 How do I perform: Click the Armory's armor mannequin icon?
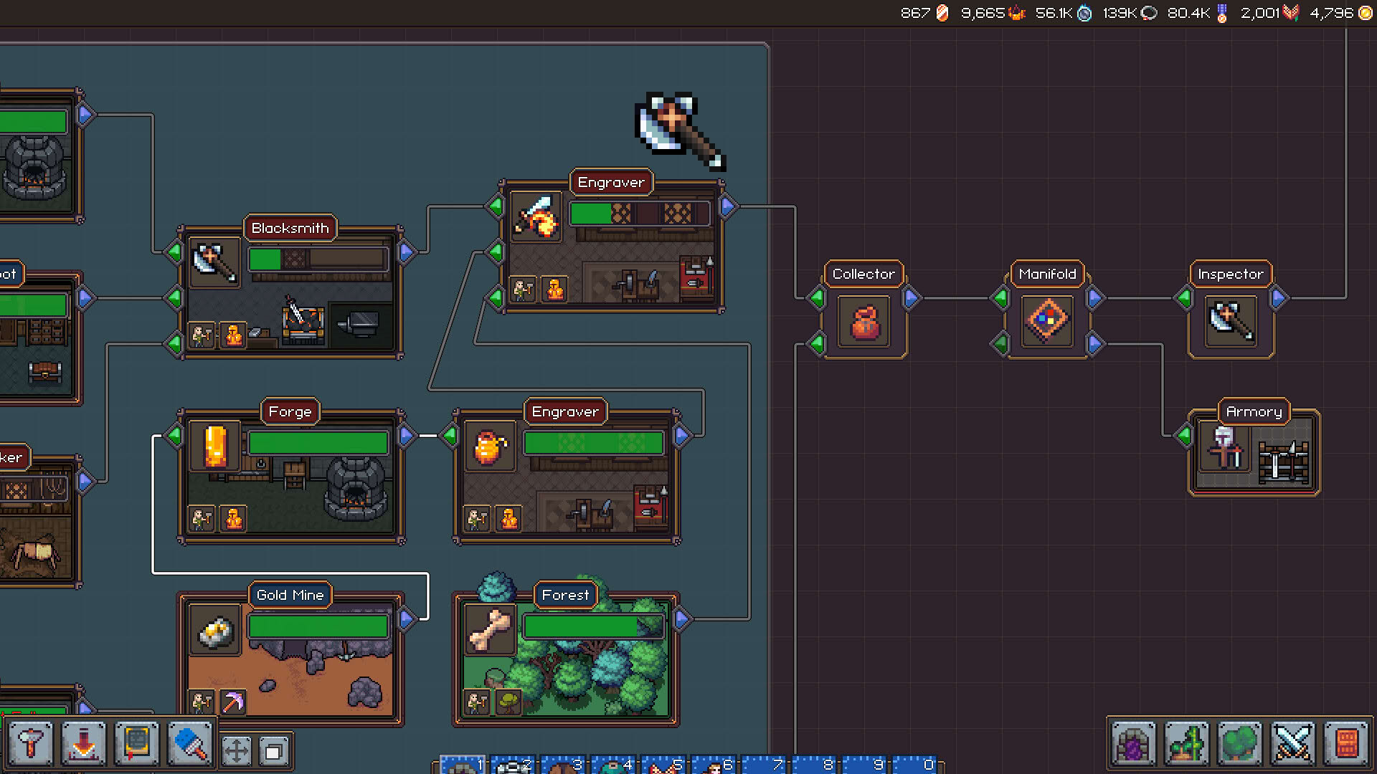pyautogui.click(x=1224, y=447)
